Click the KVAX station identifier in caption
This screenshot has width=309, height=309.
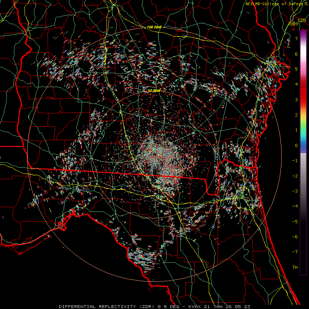pyautogui.click(x=195, y=307)
